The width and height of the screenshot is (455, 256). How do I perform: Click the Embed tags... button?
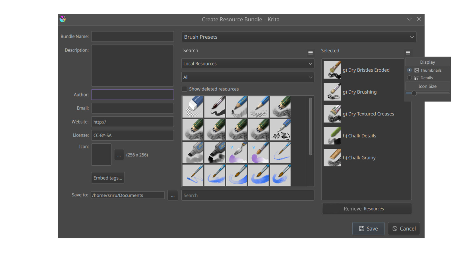[x=108, y=178]
